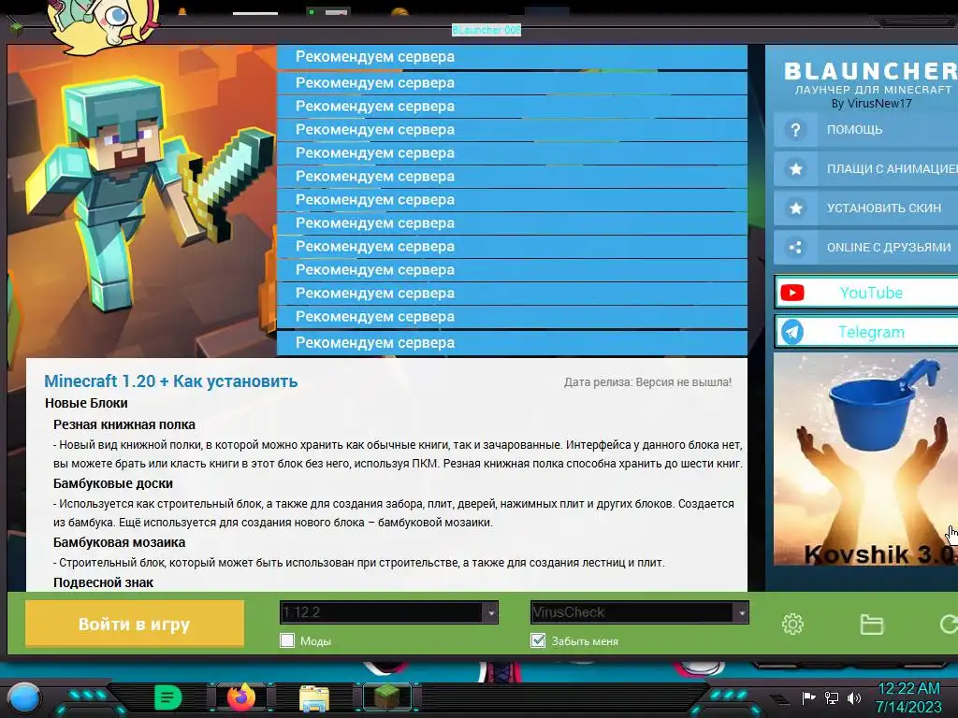
Task: Open ПЛАЩИ С АНИМАЦИЕЙ menu item
Action: pos(865,169)
